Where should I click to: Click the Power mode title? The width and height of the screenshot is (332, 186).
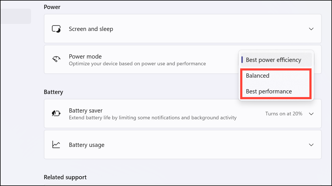click(85, 56)
